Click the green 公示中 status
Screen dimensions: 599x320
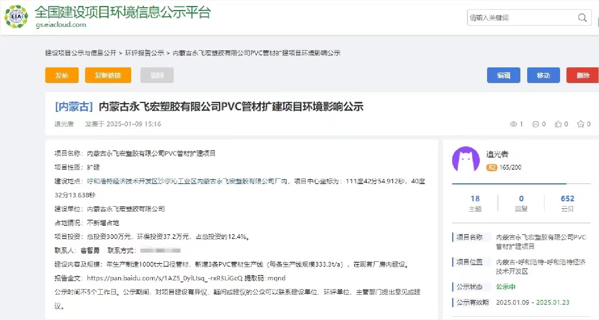506,287
